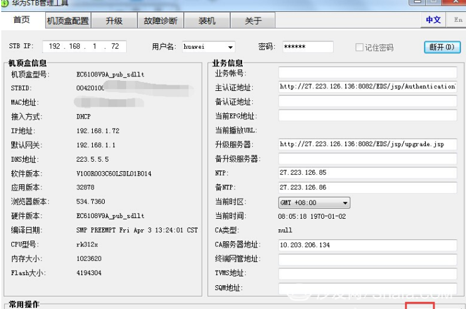Open the 升级 tab
The width and height of the screenshot is (466, 309).
click(x=114, y=21)
